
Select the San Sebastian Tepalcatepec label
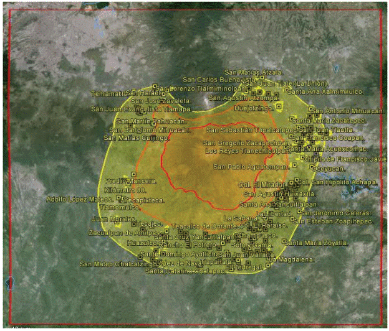pyautogui.click(x=246, y=131)
